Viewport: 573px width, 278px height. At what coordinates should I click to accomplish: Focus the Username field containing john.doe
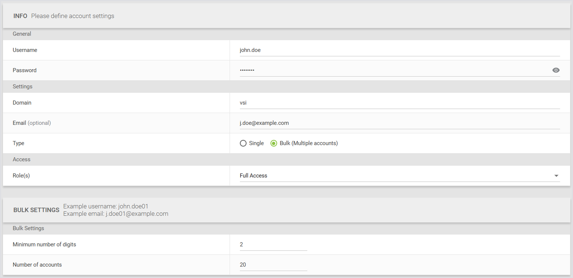[x=399, y=50]
